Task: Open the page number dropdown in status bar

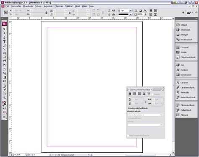Action: (x=50, y=155)
